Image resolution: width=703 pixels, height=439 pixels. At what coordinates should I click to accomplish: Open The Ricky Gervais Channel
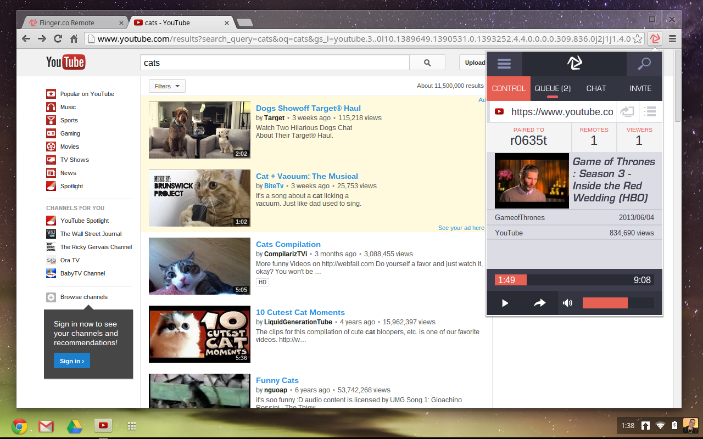coord(90,247)
